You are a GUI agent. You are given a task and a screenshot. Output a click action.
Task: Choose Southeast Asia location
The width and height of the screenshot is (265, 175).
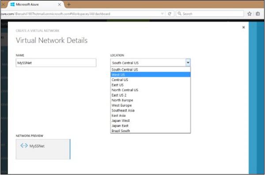151,110
